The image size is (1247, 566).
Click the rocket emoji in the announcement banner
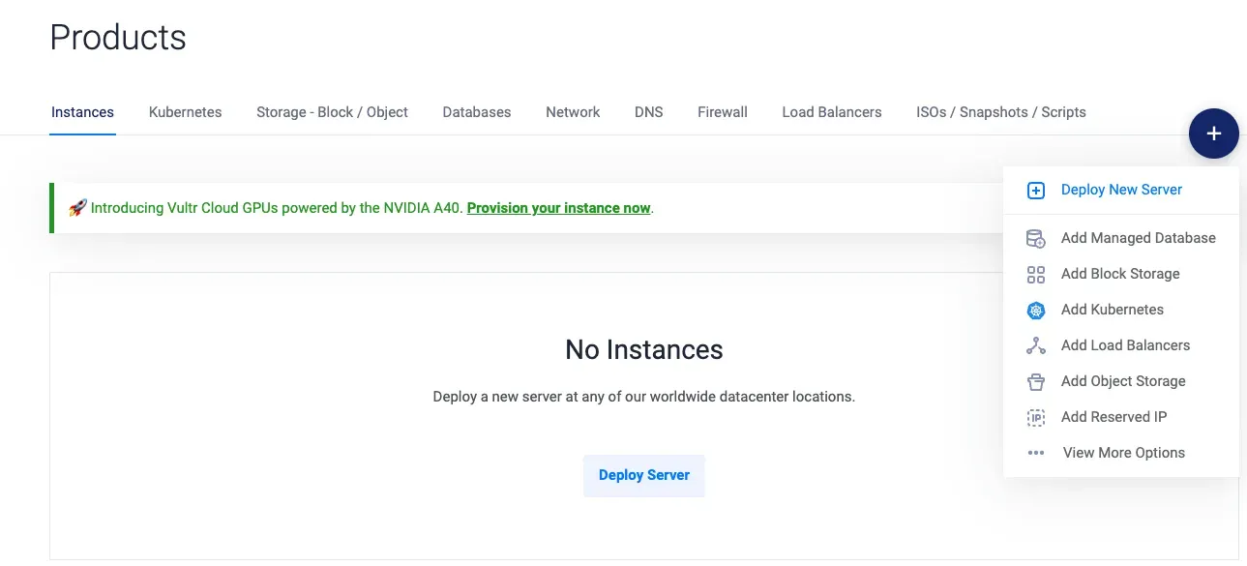(76, 207)
